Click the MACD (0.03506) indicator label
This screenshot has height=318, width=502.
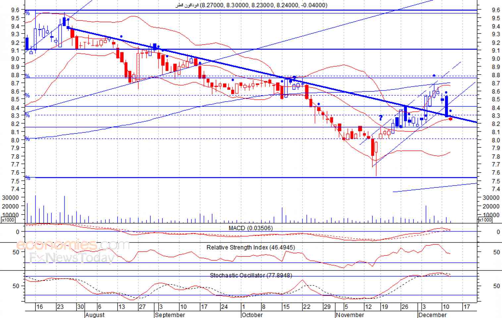[251, 228]
